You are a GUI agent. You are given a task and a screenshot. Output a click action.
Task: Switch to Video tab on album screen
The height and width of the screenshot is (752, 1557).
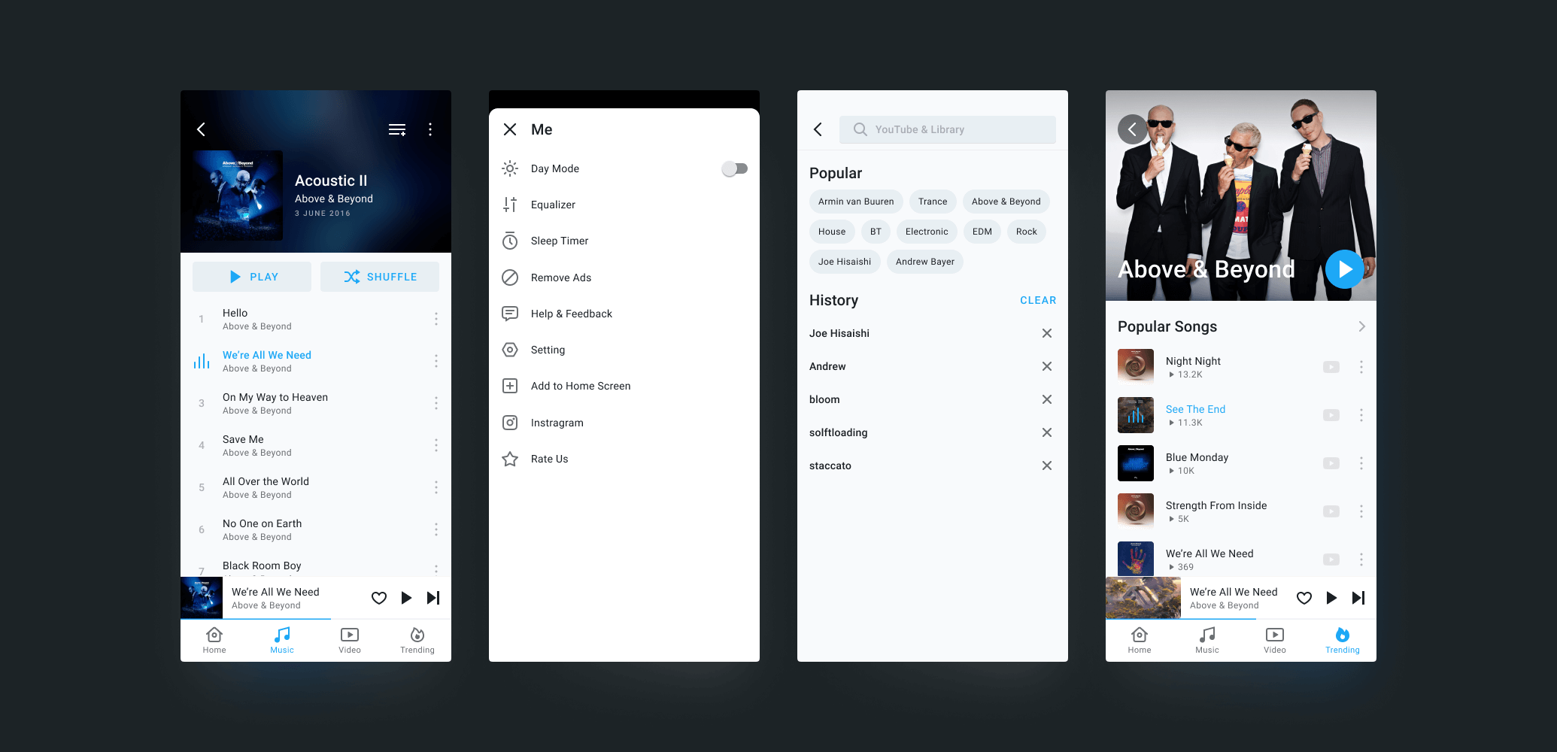[x=350, y=641]
